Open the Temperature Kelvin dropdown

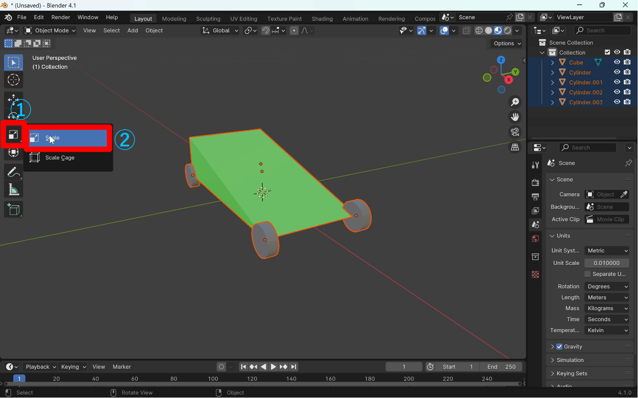[x=607, y=331]
